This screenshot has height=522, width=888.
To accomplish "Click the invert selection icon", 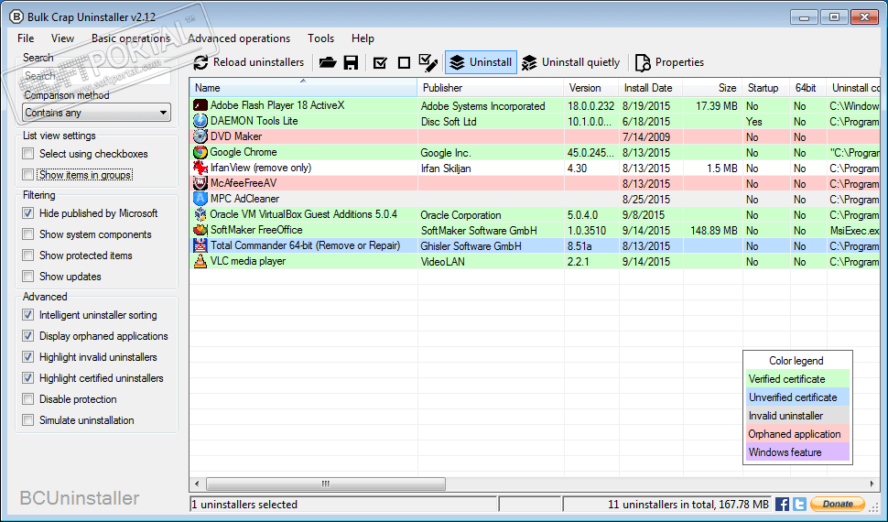I will coord(428,62).
